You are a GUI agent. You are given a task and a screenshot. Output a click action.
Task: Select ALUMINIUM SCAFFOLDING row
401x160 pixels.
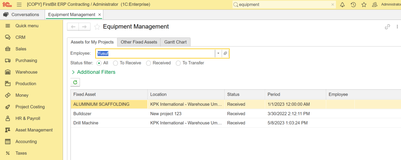[236, 104]
